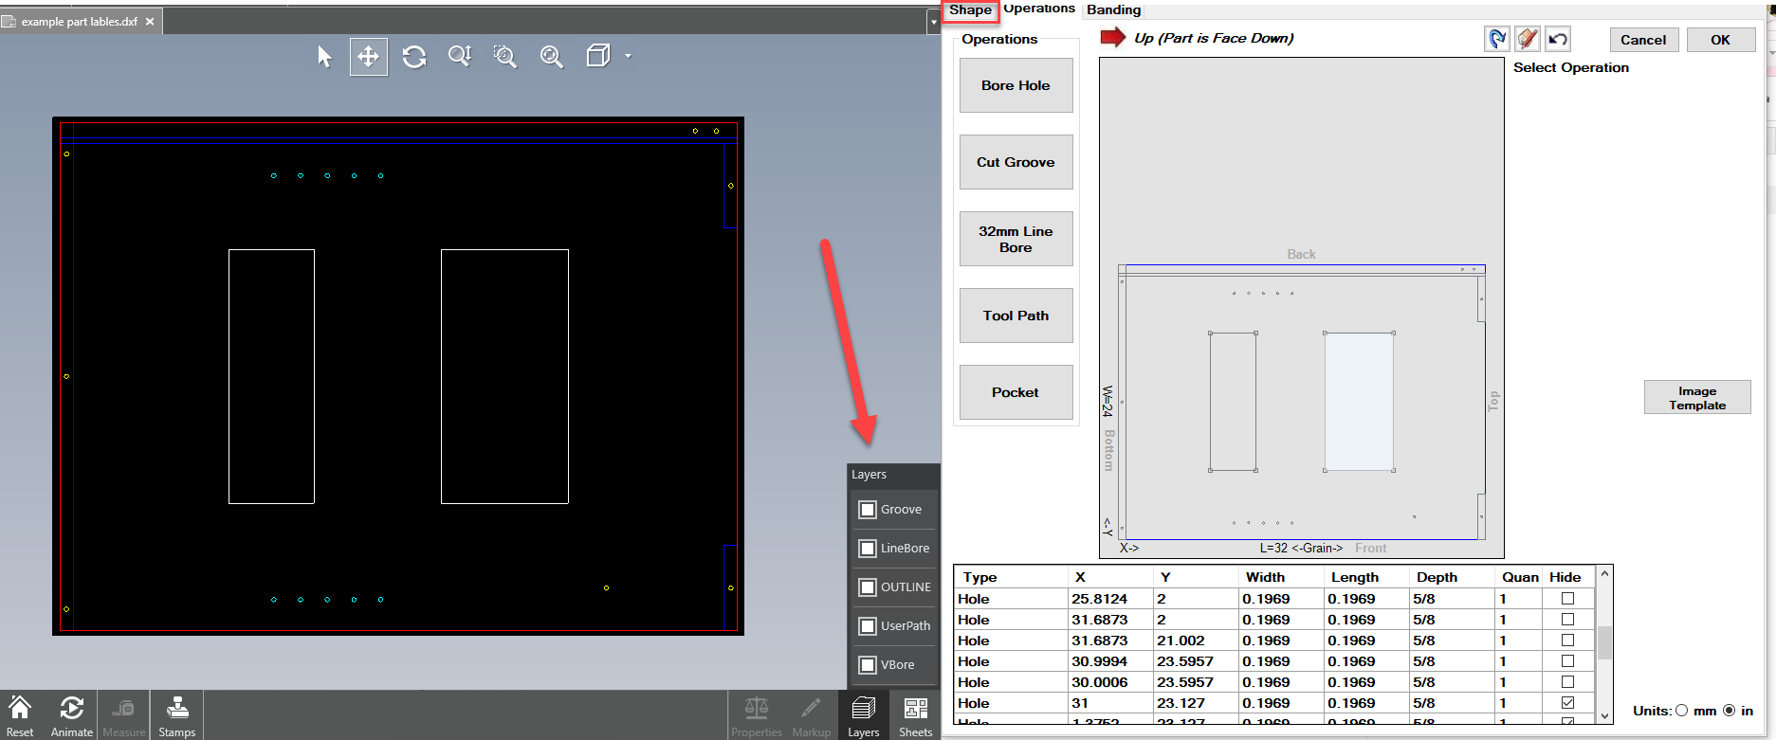Select the highlighted right rectangle in part preview
Screen dimensions: 1776x740
point(1359,401)
